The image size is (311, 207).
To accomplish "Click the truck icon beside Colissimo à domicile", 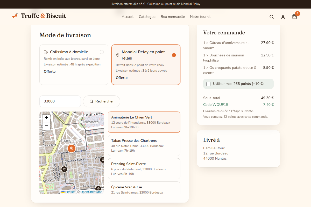I will (x=46, y=52).
